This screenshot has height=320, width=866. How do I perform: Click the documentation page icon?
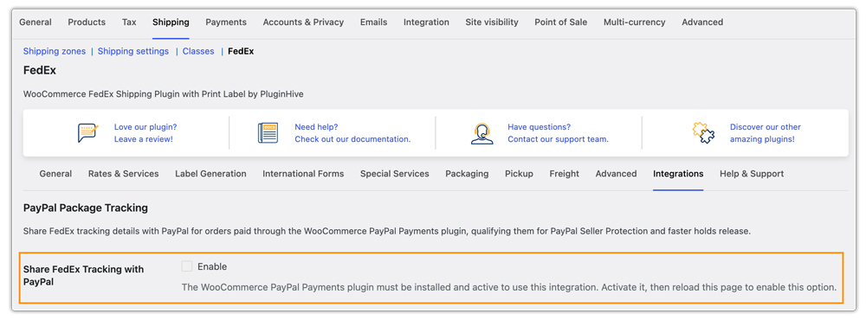point(268,133)
